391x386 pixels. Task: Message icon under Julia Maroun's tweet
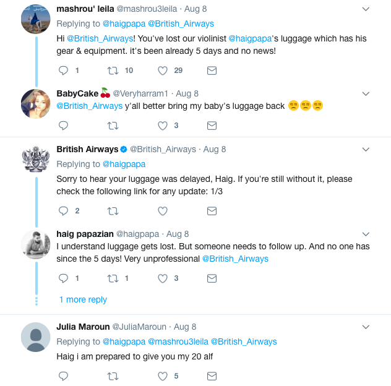[212, 375]
